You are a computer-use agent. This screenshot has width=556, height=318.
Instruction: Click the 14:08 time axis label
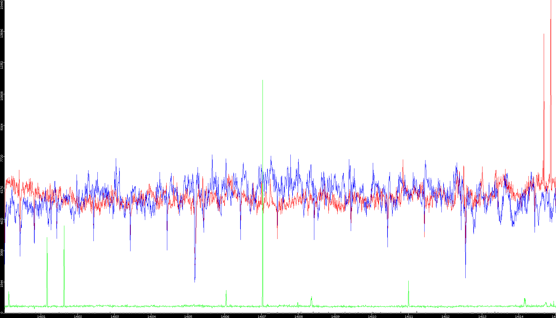pyautogui.click(x=298, y=316)
